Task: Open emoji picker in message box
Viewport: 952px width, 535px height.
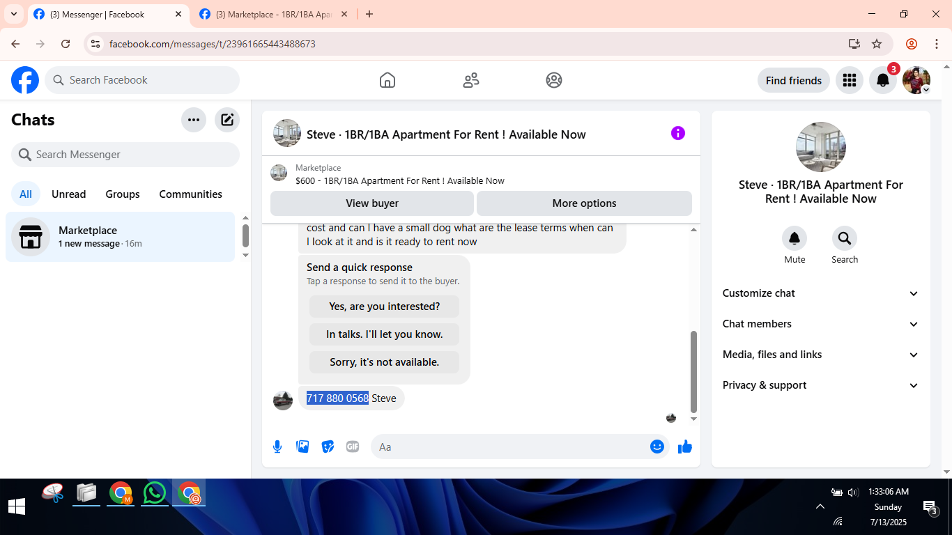Action: tap(657, 447)
